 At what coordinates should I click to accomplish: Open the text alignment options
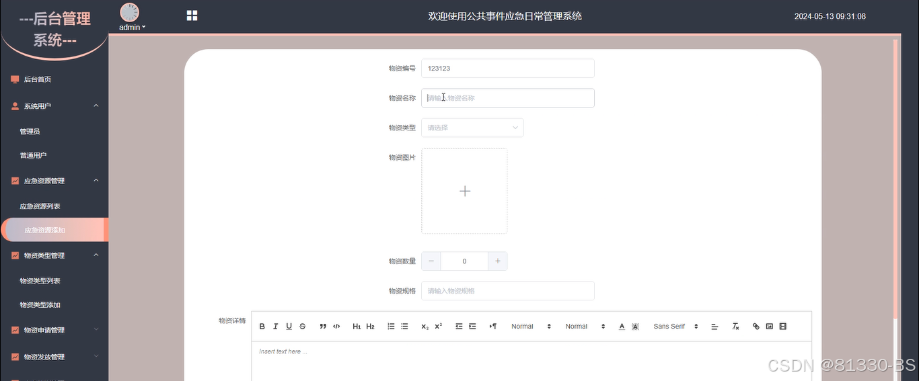click(x=714, y=327)
